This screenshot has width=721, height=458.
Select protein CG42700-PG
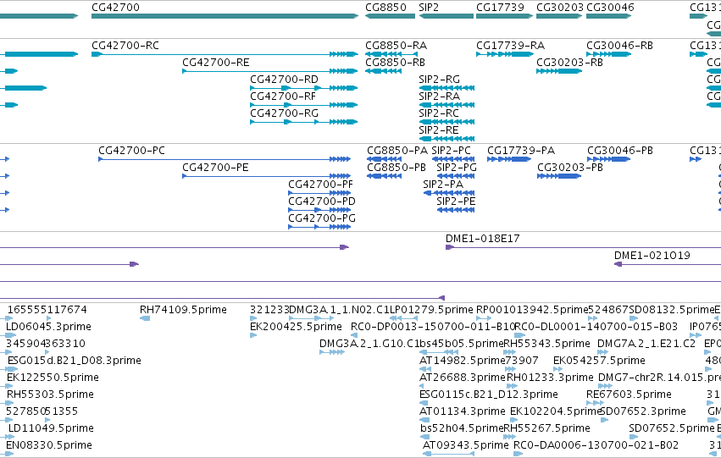[319, 227]
